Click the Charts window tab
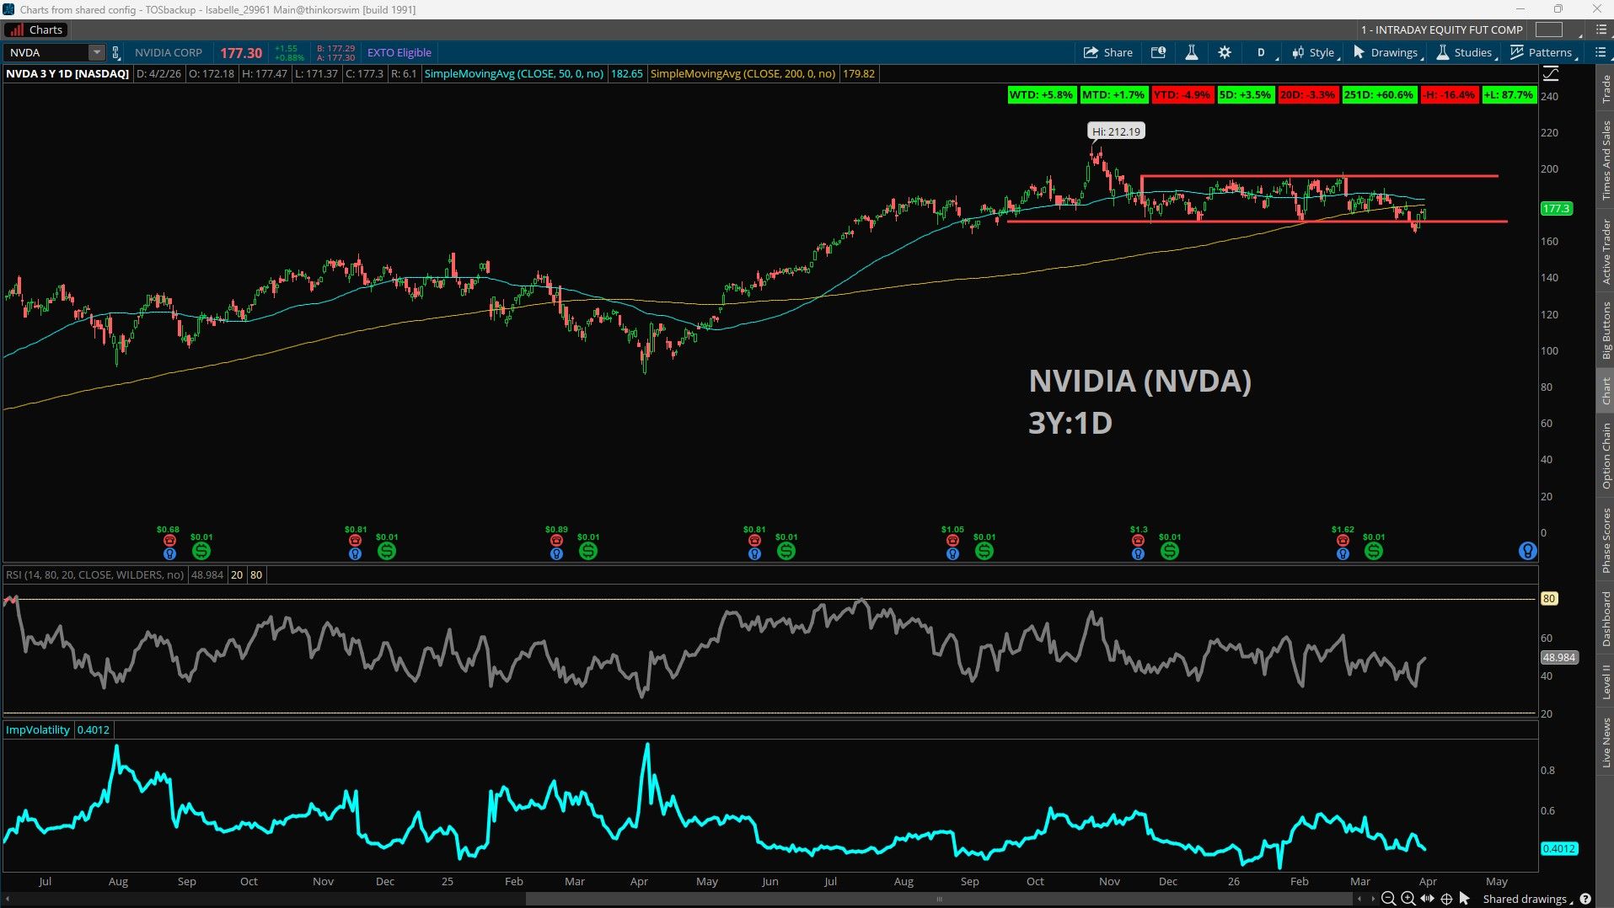The image size is (1614, 908). [x=36, y=29]
